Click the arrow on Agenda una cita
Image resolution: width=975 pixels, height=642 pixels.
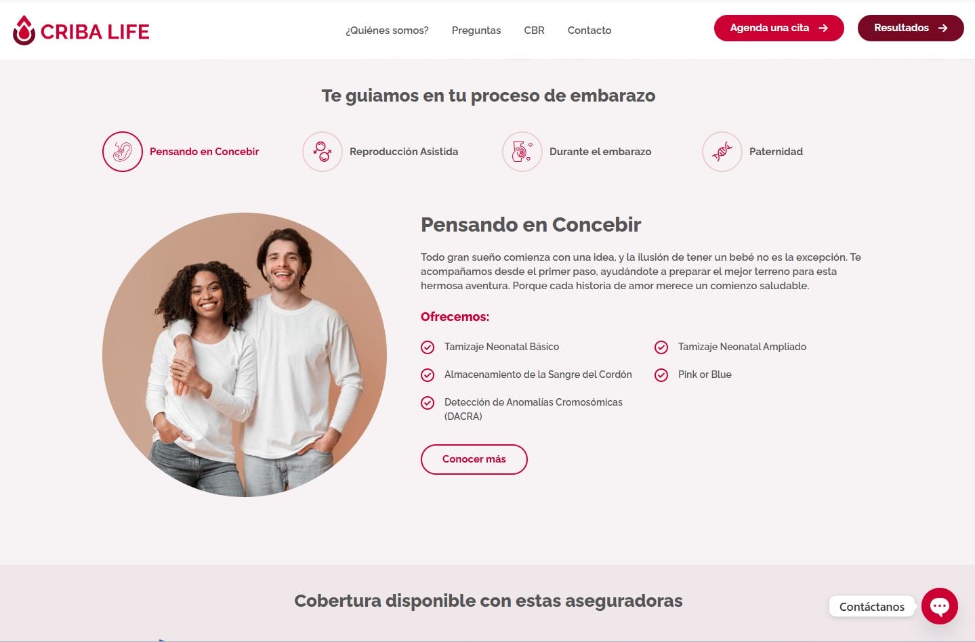(823, 28)
